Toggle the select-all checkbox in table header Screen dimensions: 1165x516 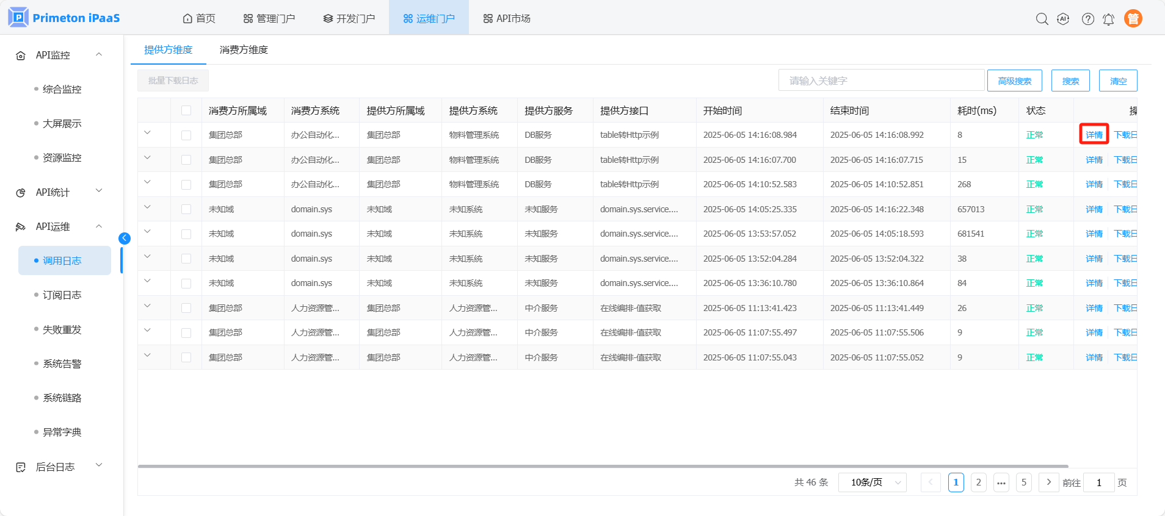tap(186, 110)
